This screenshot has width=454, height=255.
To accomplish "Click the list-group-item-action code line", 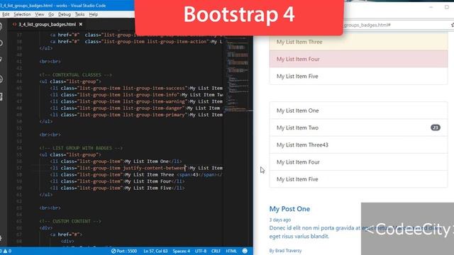I will (x=136, y=41).
